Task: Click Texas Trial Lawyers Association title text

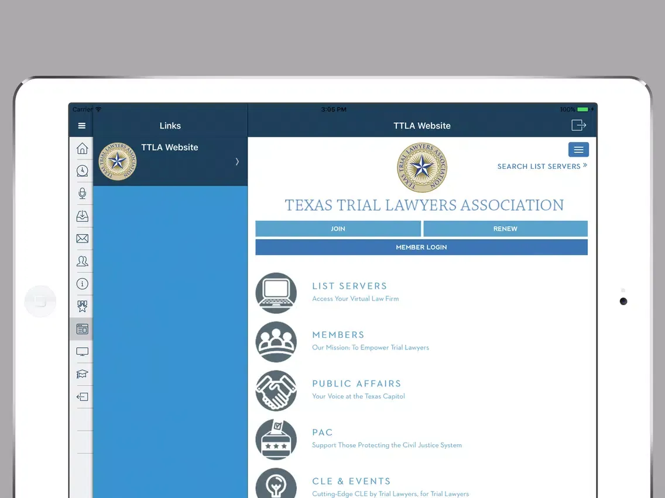Action: (x=424, y=205)
